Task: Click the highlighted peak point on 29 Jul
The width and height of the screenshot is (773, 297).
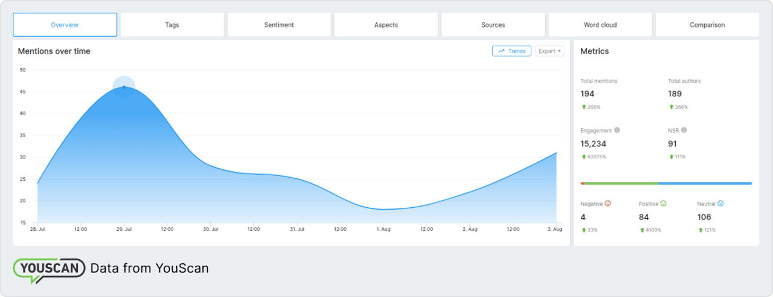Action: tap(124, 87)
